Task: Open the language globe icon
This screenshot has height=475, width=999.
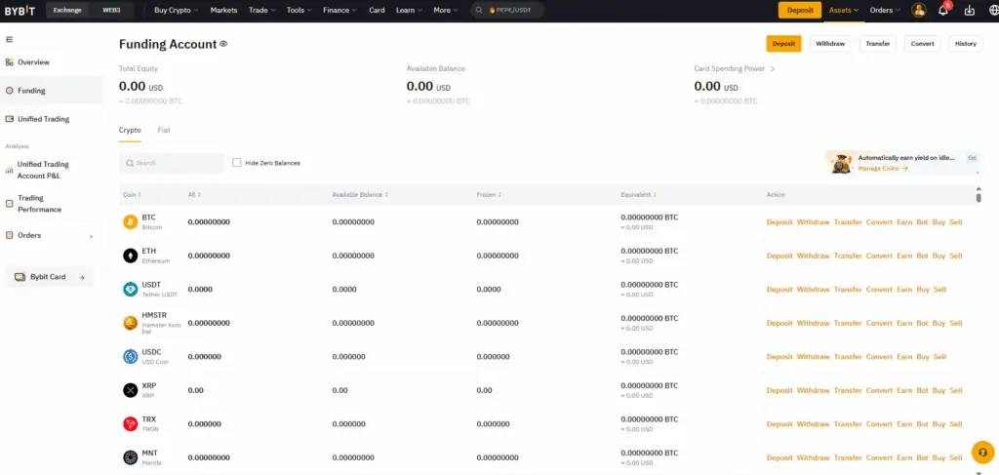Action: [993, 10]
